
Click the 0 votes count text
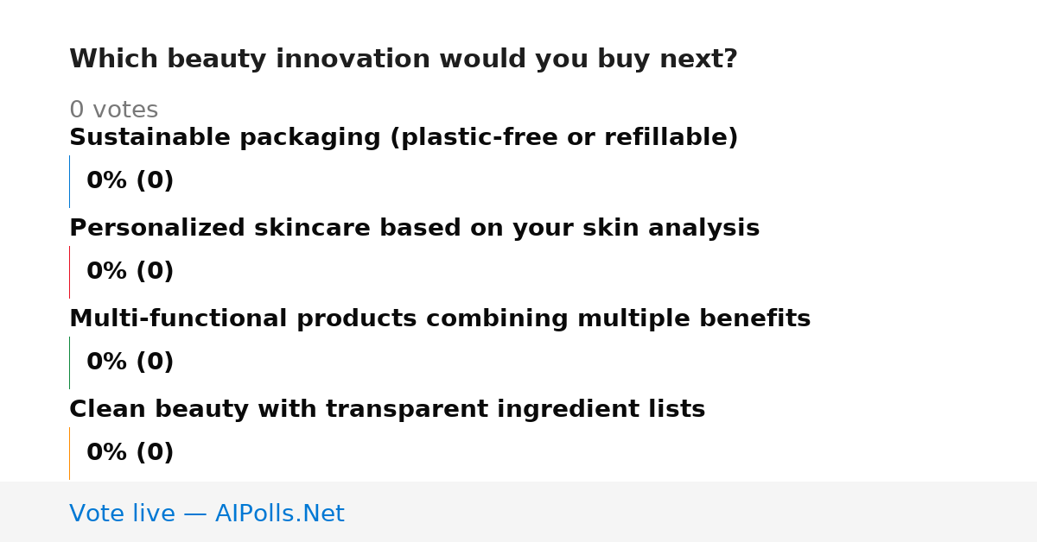(113, 110)
